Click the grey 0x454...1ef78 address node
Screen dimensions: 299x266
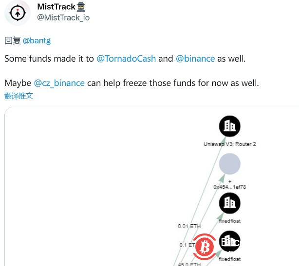pyautogui.click(x=230, y=164)
